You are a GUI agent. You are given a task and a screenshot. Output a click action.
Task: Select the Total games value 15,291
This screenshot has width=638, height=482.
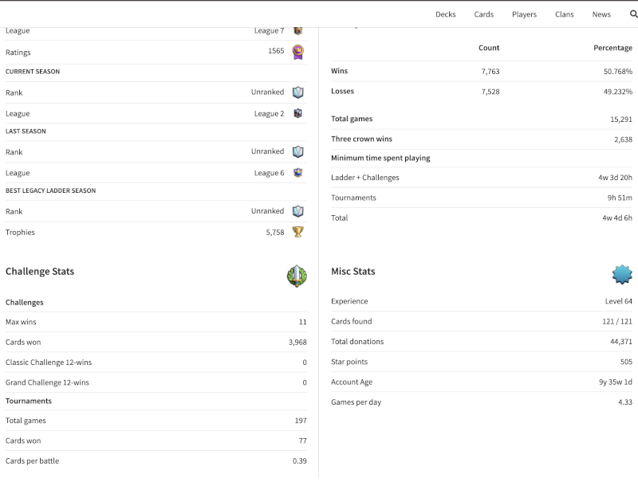pos(621,119)
